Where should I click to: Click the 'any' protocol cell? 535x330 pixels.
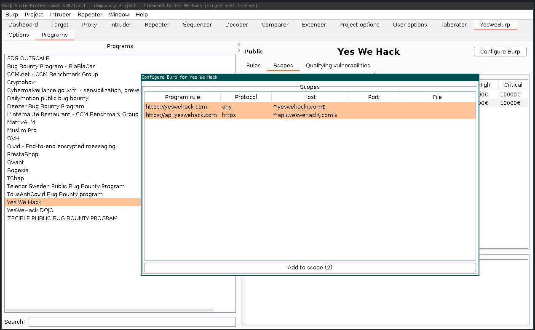coord(246,107)
